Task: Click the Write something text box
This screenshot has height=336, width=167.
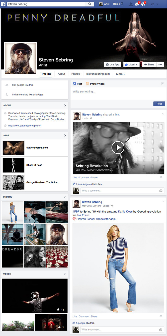Action: click(118, 93)
